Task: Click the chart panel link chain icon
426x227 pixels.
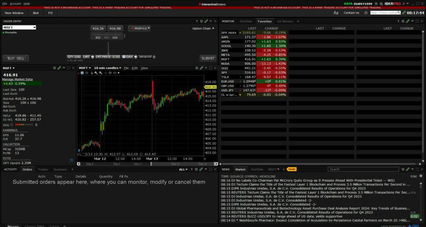Action: [x=201, y=68]
